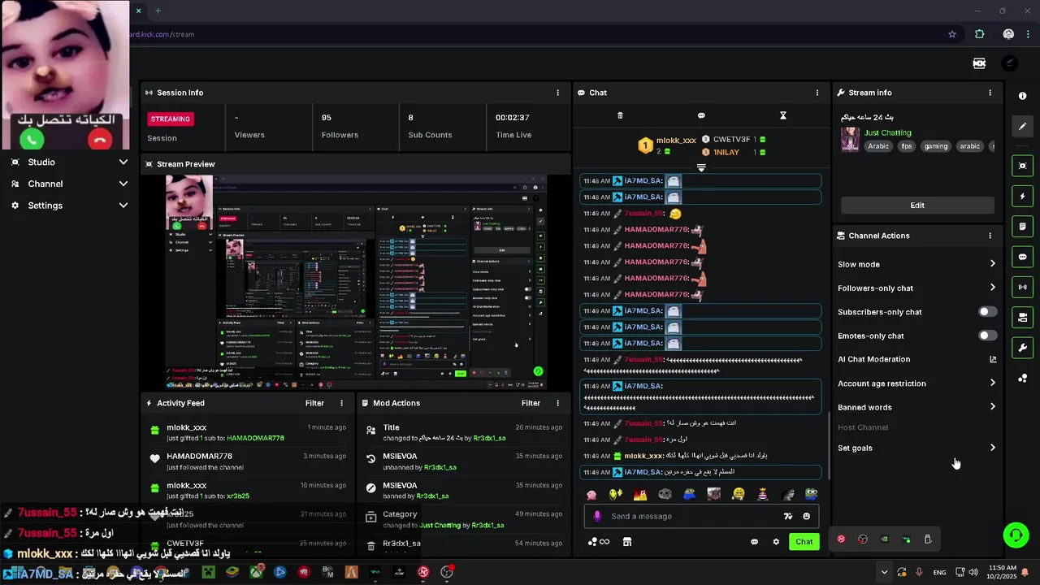This screenshot has height=585, width=1040.
Task: Click the USB eject icon in tray popup
Action: (x=928, y=539)
